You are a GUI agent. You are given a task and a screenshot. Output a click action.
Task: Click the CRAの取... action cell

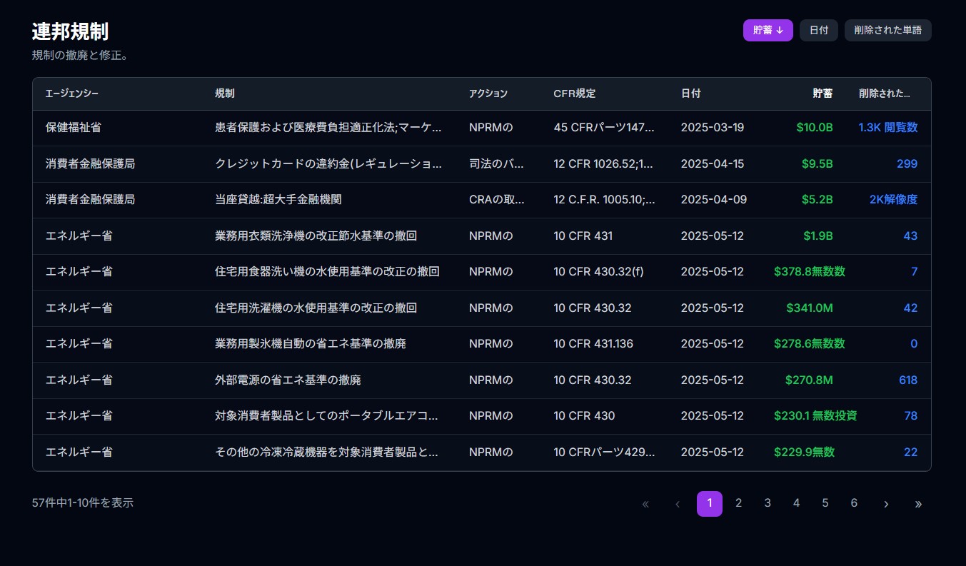[497, 200]
